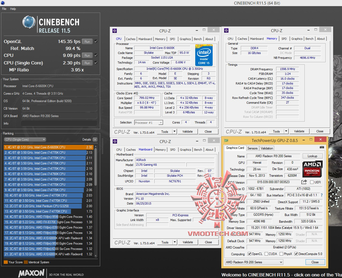The image size is (342, 278).
Task: Switch to Validation tab in GPU-Z
Action: pyautogui.click(x=267, y=148)
